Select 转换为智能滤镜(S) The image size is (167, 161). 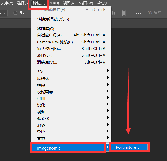click(71, 19)
